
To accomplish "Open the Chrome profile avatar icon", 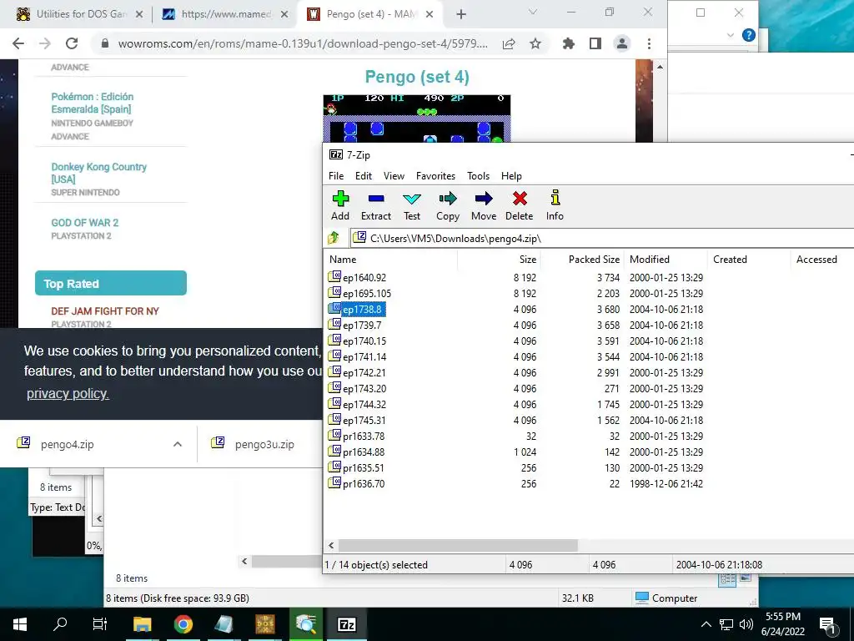I will [622, 43].
